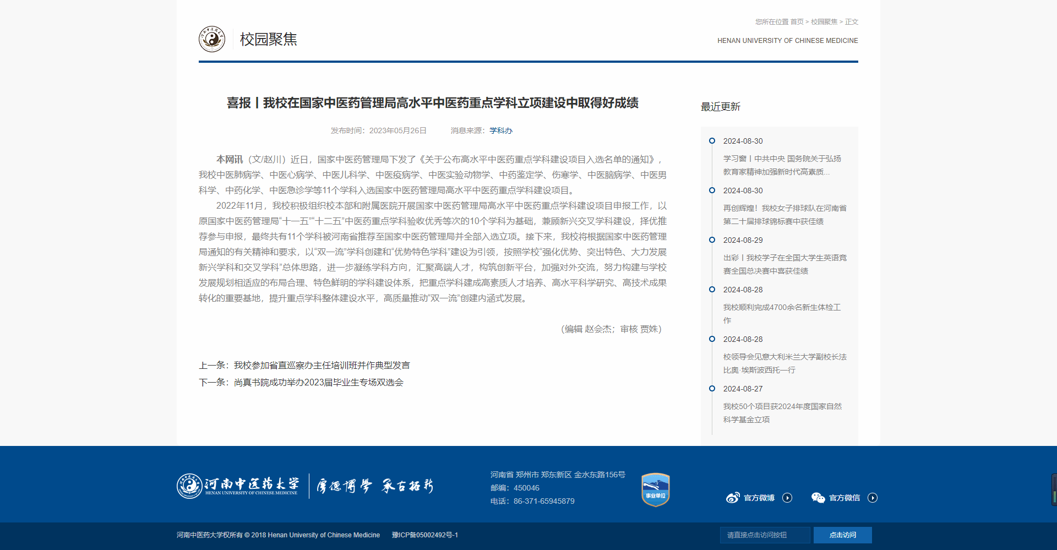Open 校园聚焦 in the breadcrumb
Image resolution: width=1057 pixels, height=550 pixels.
824,22
